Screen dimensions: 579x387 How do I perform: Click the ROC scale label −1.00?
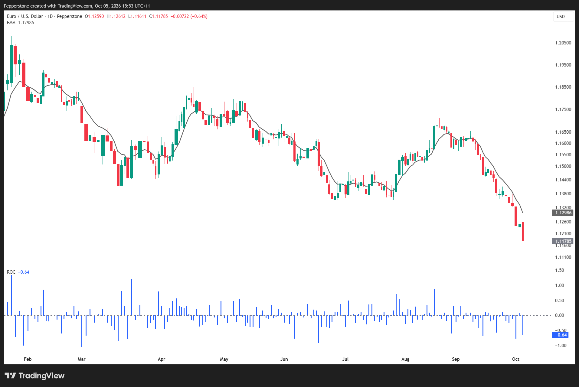[561, 346]
